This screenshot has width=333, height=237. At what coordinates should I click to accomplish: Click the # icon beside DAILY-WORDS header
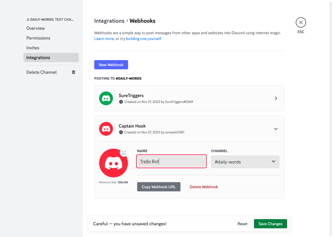pos(28,19)
